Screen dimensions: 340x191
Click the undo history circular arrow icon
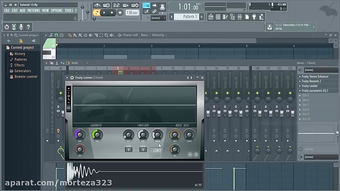[7, 27]
